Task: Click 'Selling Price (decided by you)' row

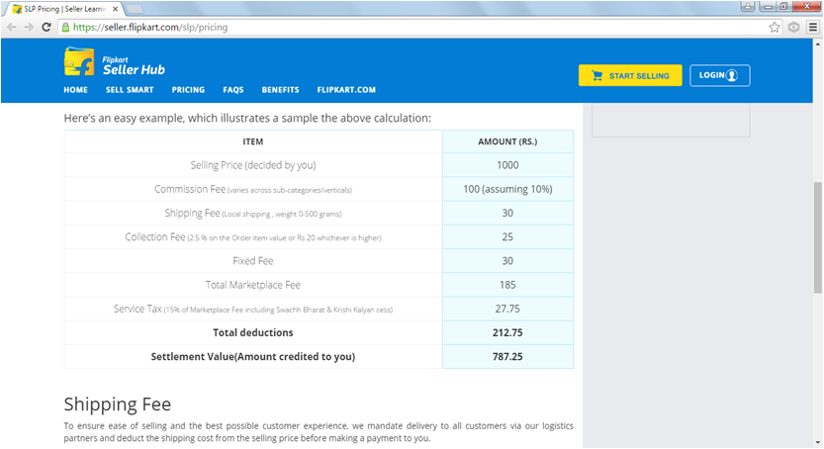Action: 253,165
